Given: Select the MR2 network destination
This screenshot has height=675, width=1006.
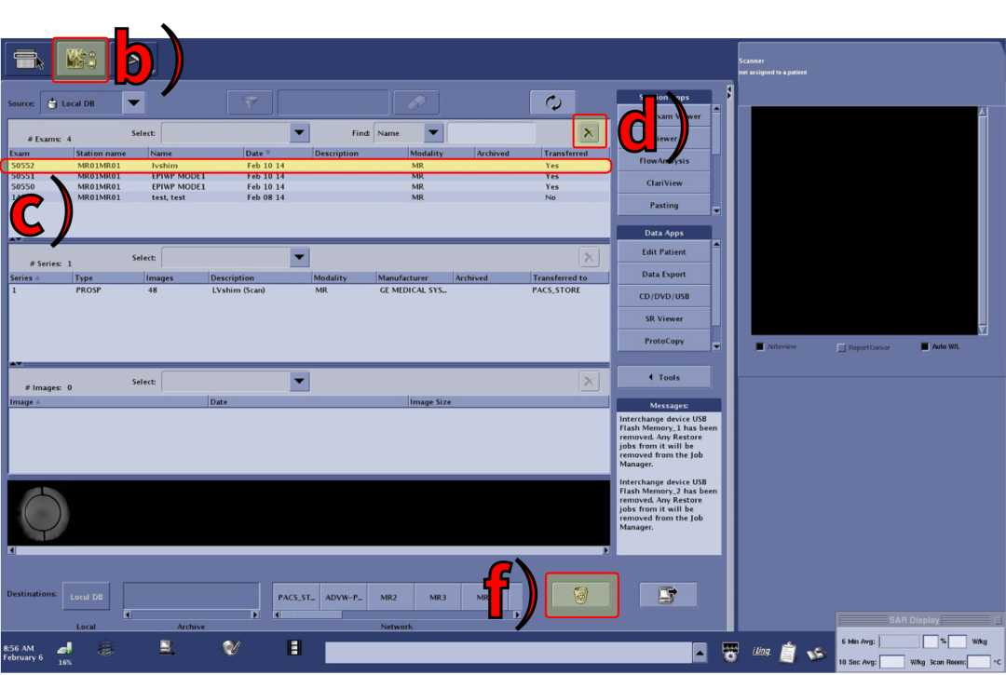Looking at the screenshot, I should point(389,597).
